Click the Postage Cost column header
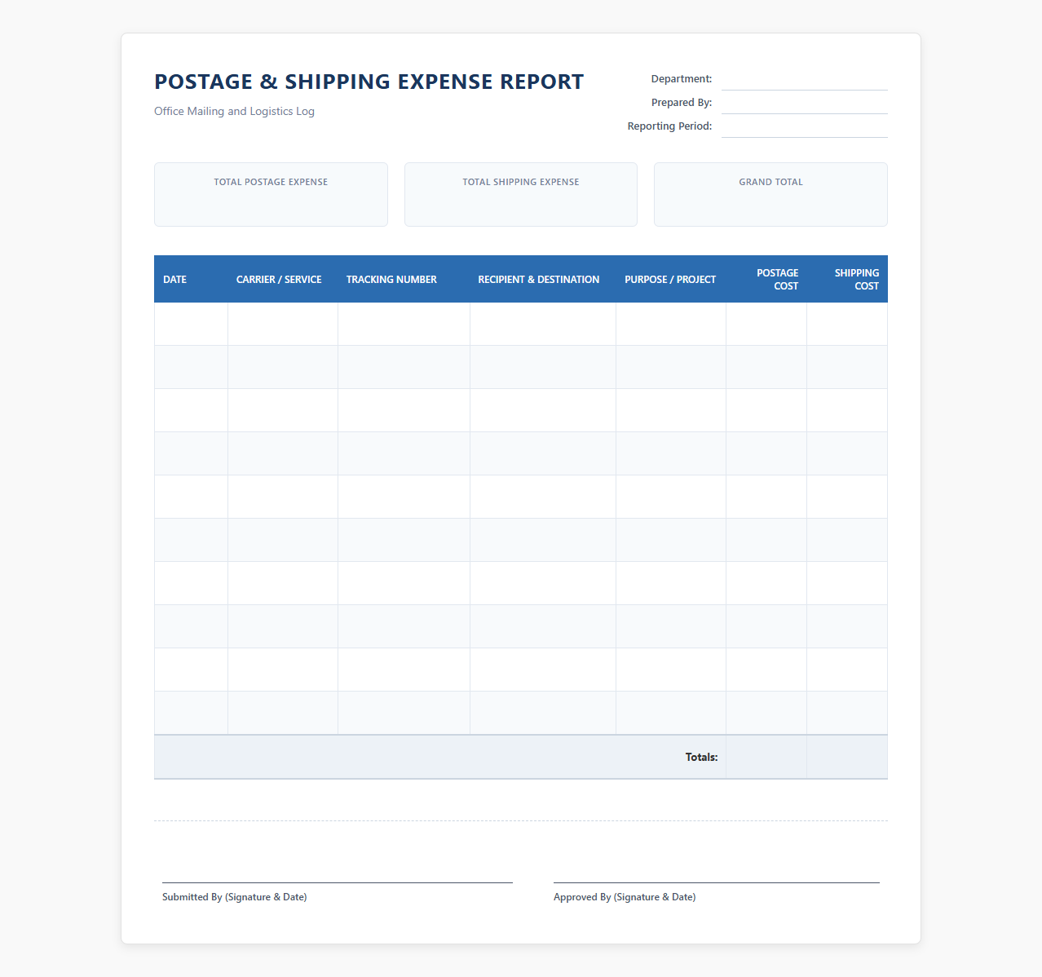The height and width of the screenshot is (977, 1042). tap(766, 279)
